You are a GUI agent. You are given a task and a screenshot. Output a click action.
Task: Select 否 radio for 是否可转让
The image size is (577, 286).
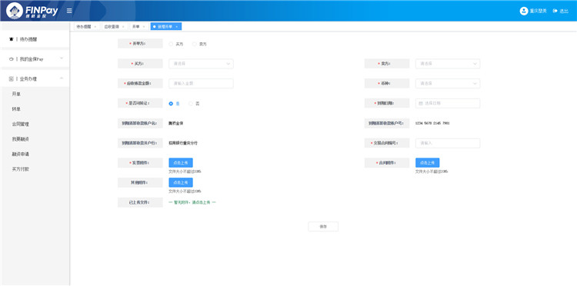[191, 104]
